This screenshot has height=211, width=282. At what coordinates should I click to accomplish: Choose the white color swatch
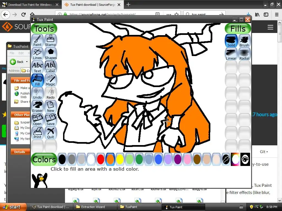coord(91,159)
